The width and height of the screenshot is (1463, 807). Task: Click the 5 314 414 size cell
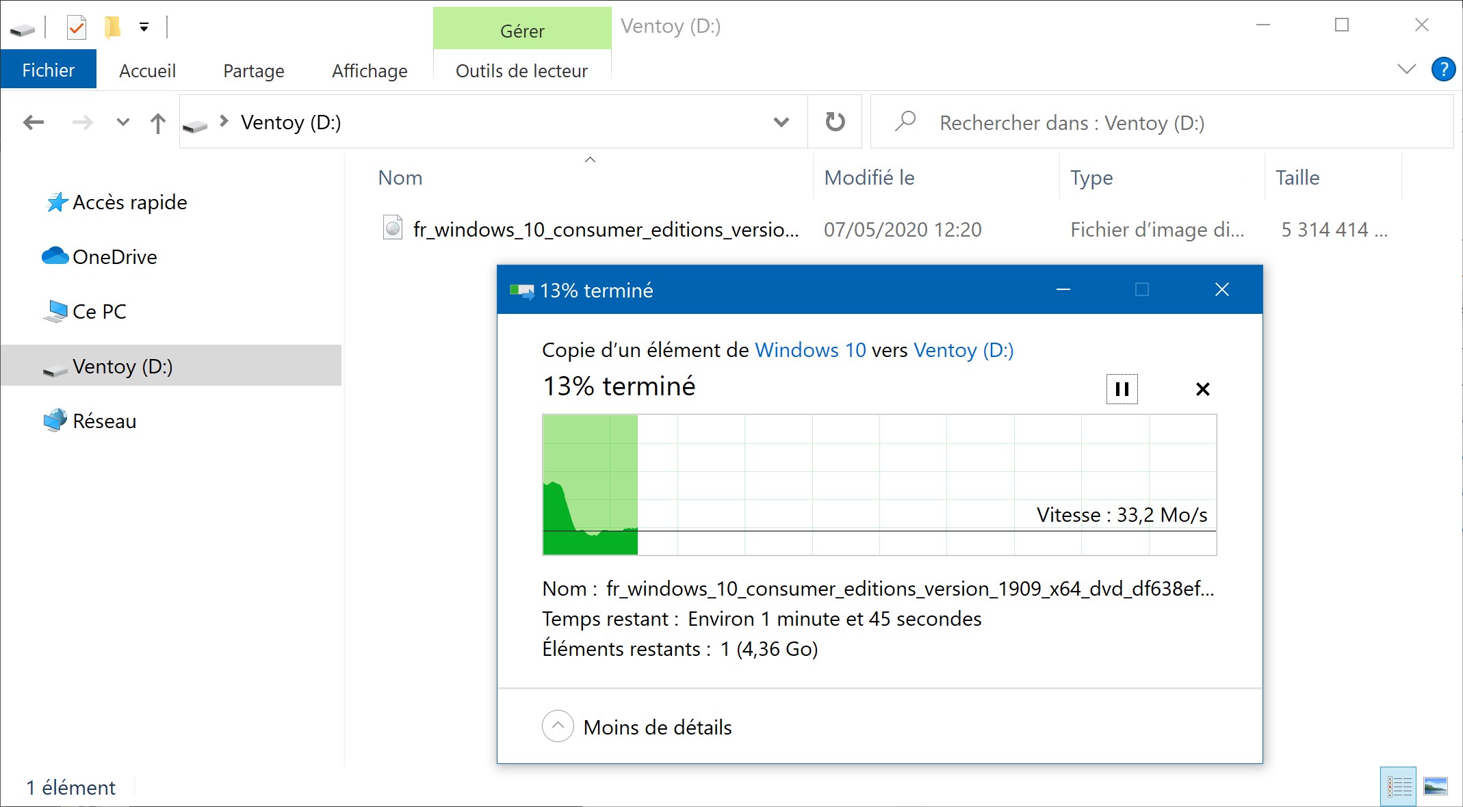coord(1334,230)
